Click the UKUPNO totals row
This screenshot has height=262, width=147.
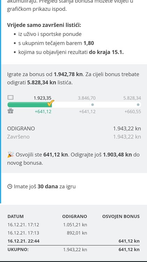click(73, 250)
